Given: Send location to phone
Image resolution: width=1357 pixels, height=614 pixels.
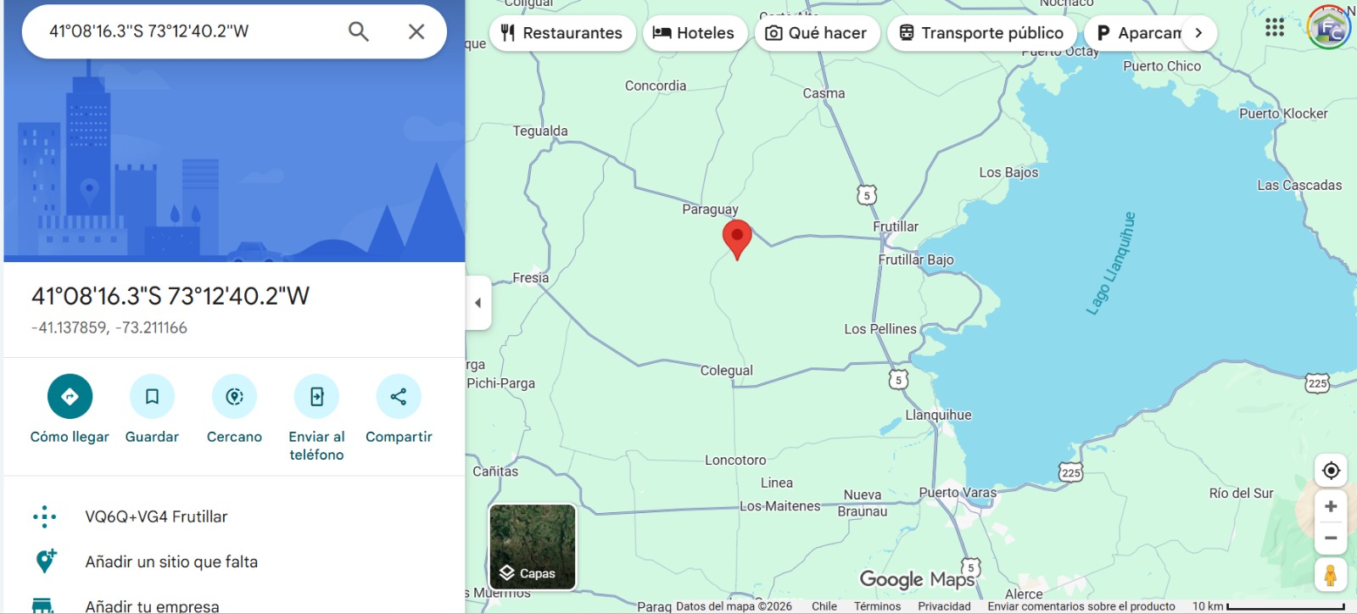Looking at the screenshot, I should 316,396.
